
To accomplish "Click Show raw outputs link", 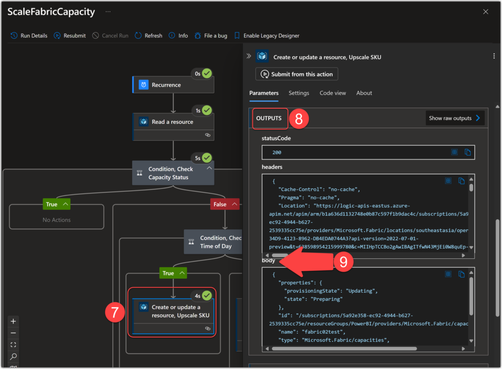I will coord(454,118).
